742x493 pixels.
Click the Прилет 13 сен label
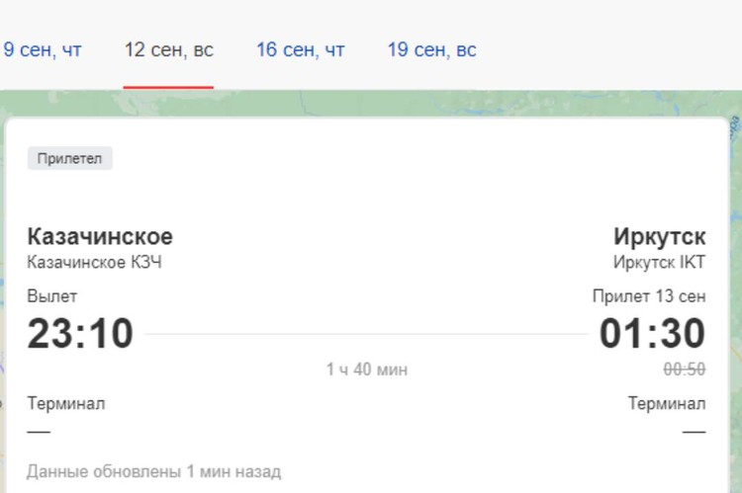click(x=649, y=296)
